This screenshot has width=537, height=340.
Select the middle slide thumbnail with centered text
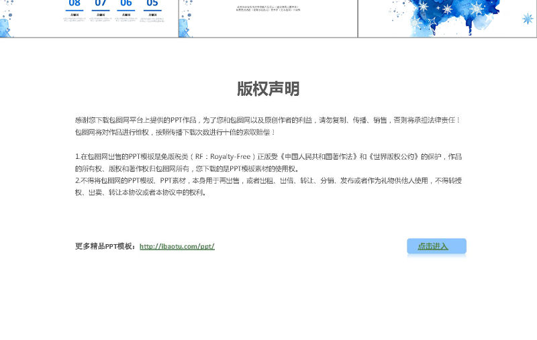pos(268,18)
